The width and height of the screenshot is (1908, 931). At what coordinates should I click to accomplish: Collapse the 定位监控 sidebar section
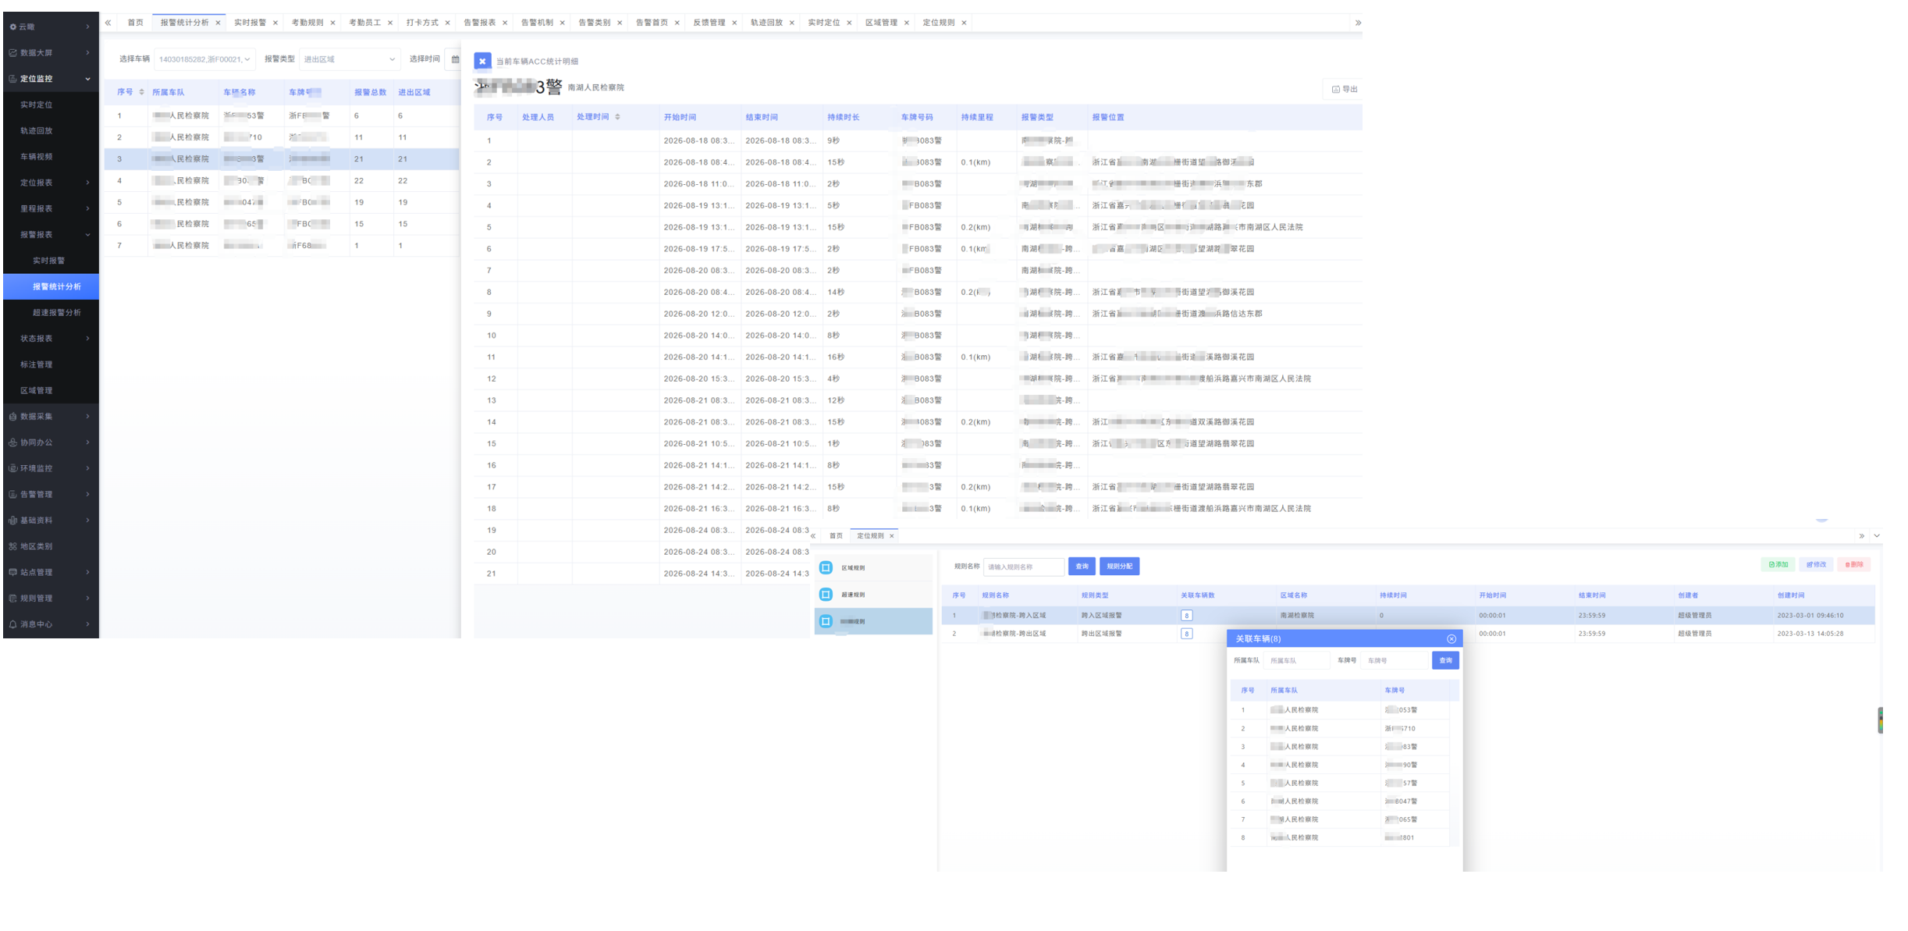point(50,79)
